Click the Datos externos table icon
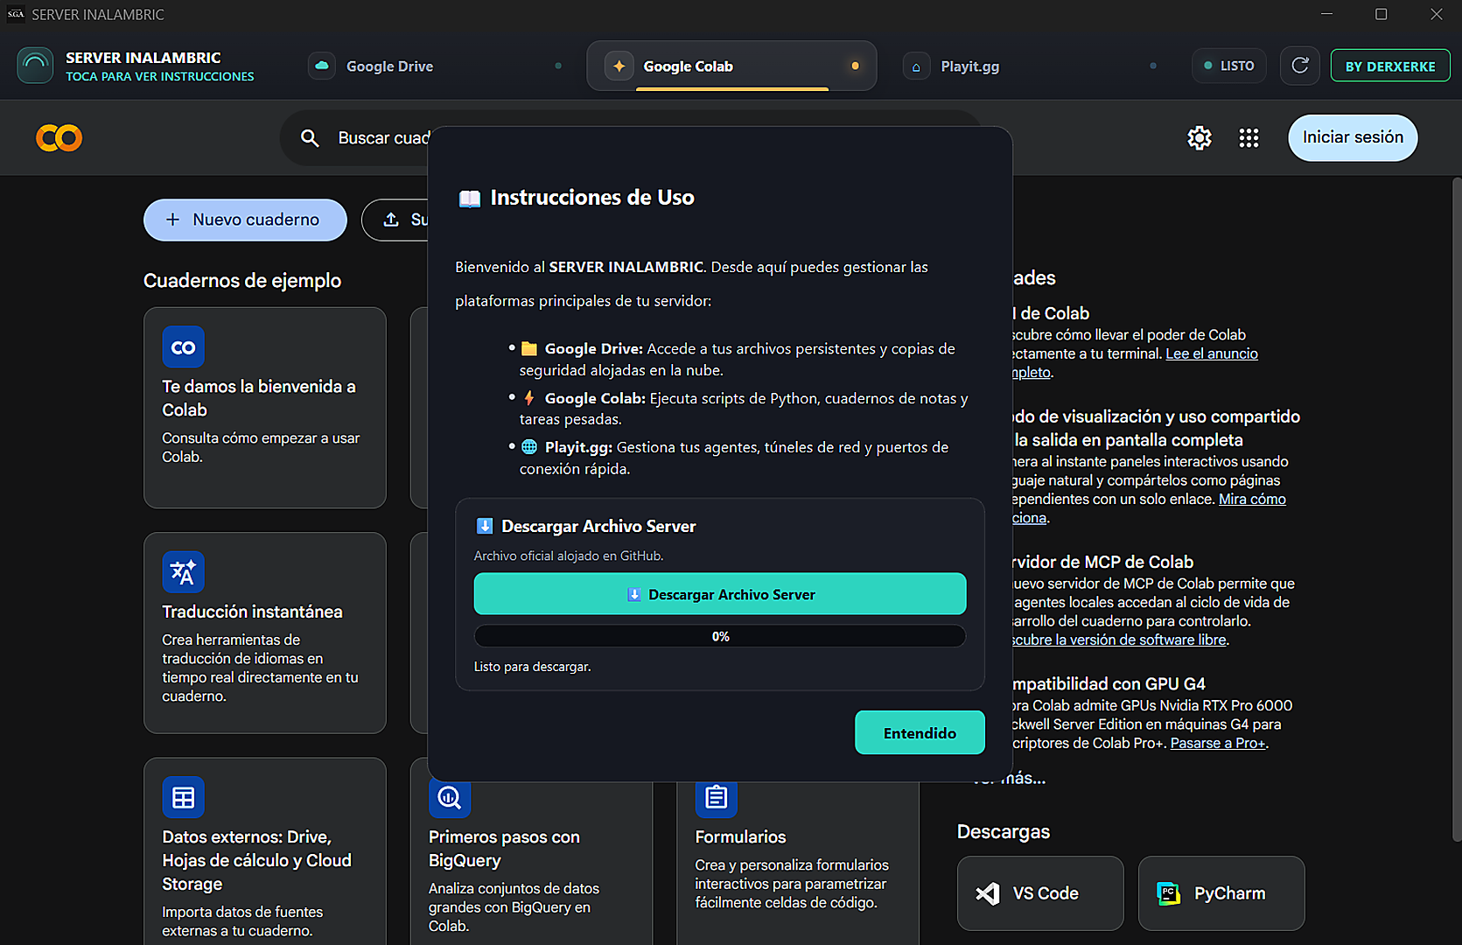 pyautogui.click(x=183, y=797)
